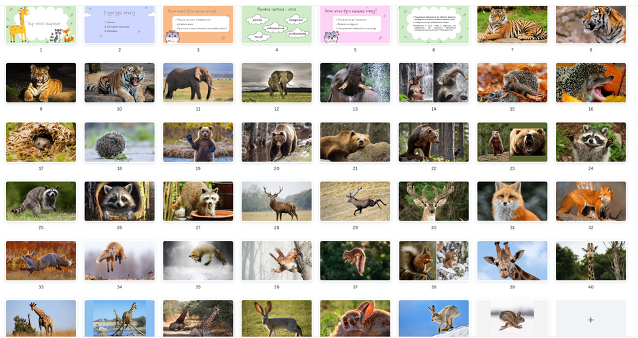Open slide 30 deer antlers front view

pos(433,202)
